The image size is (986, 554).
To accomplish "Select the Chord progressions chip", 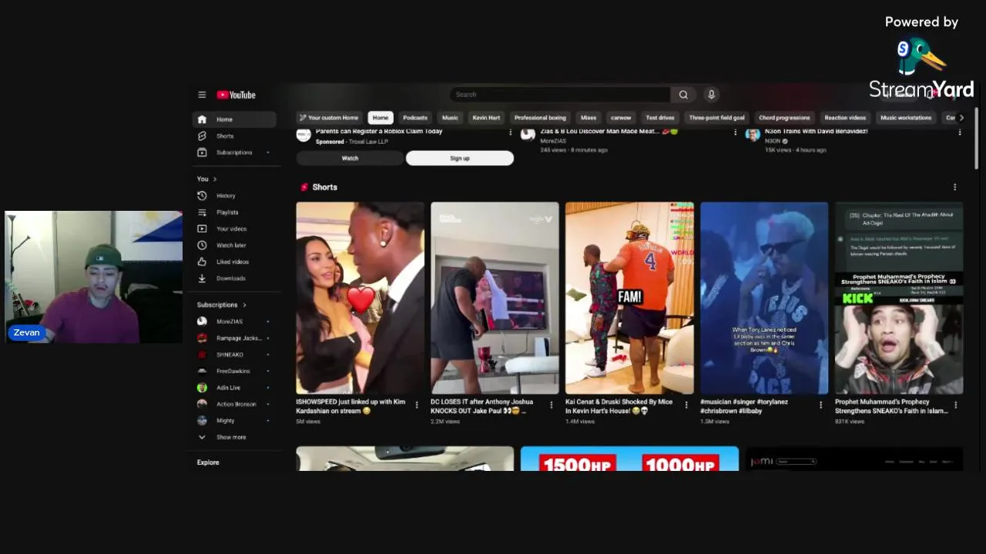I will (x=784, y=118).
